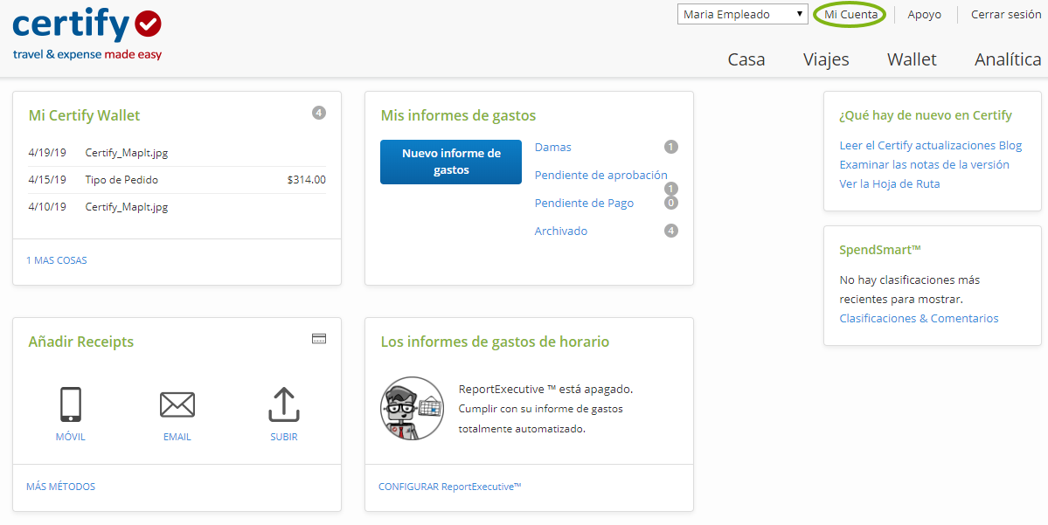Click the upload arrow icon
Image resolution: width=1048 pixels, height=525 pixels.
pyautogui.click(x=284, y=404)
